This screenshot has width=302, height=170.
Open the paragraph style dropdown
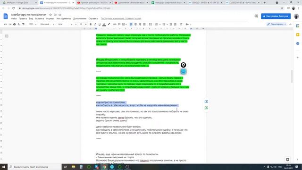(x=47, y=24)
